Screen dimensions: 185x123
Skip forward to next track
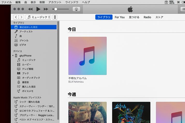(x=46, y=9)
